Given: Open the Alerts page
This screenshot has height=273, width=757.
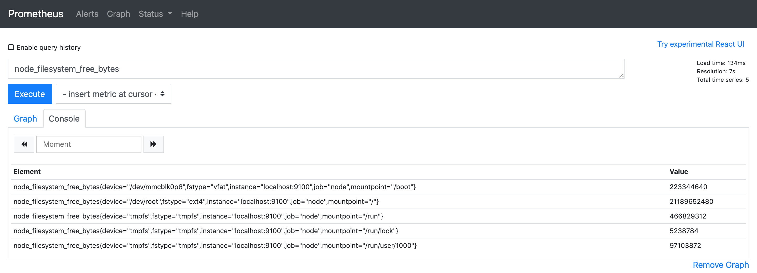Looking at the screenshot, I should [87, 14].
